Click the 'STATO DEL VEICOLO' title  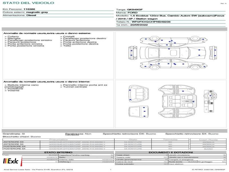tap(28, 3)
